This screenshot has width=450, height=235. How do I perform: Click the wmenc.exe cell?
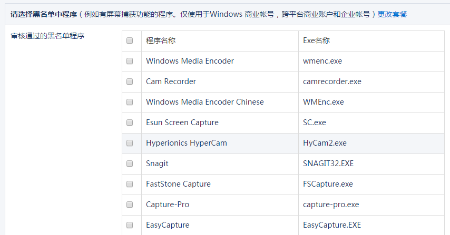[x=322, y=61]
